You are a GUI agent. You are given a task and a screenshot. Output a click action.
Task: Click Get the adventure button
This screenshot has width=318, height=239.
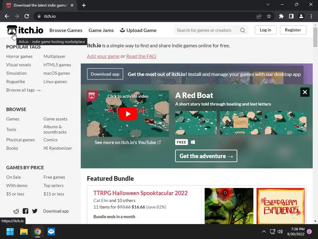(206, 156)
